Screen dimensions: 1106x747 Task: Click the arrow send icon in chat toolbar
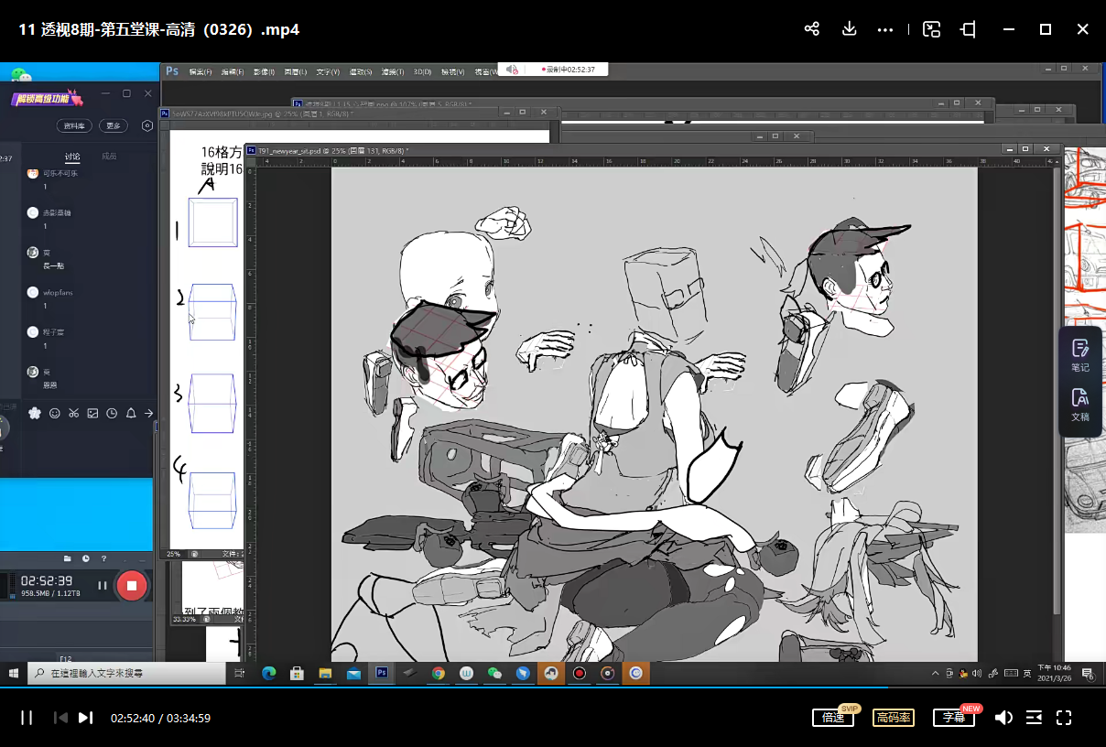tap(149, 413)
